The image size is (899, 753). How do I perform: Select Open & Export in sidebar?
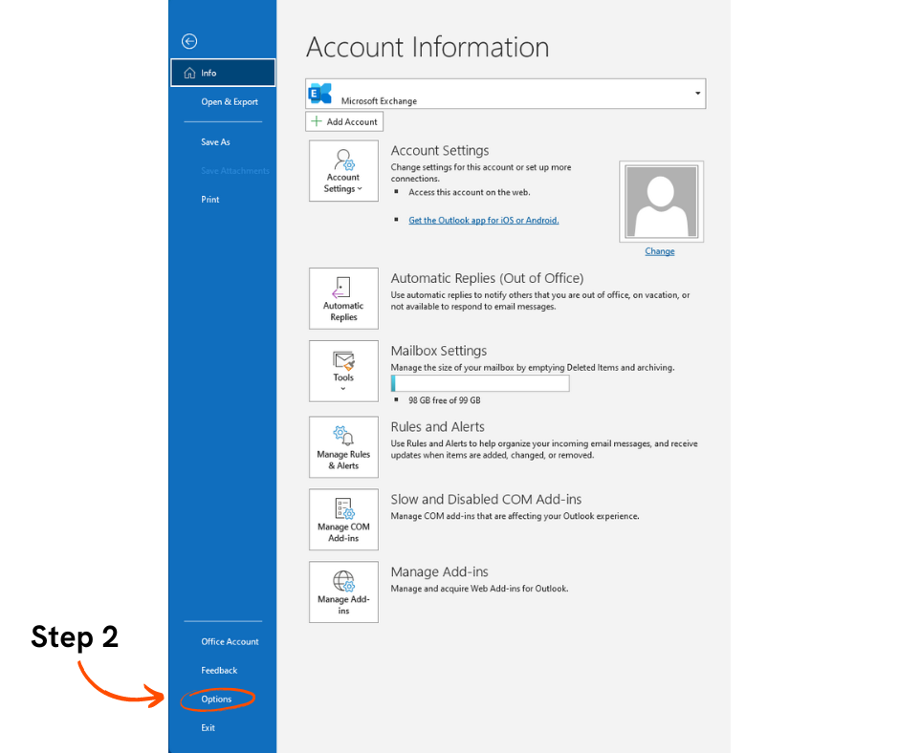point(229,101)
